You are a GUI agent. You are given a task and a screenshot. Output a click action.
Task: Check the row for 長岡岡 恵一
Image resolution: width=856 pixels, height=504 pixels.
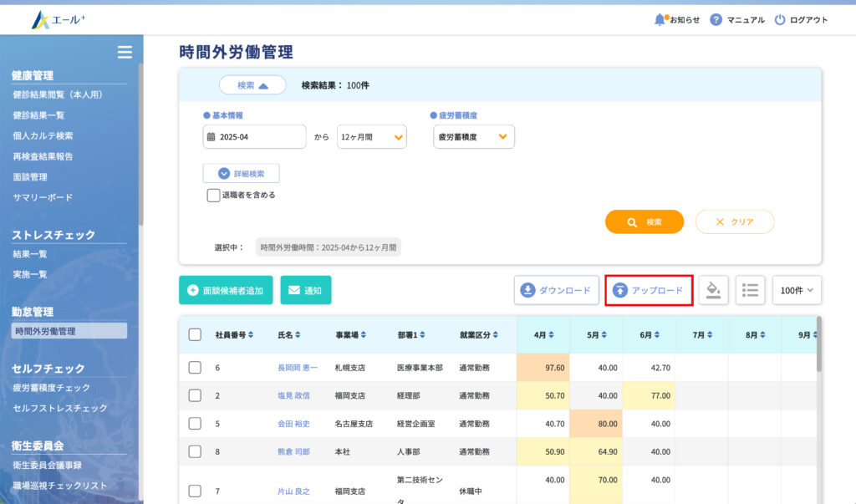195,367
